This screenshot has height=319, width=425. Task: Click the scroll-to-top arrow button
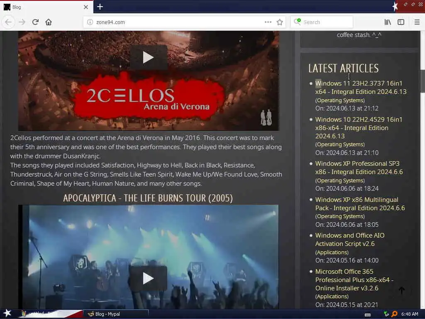(402, 290)
